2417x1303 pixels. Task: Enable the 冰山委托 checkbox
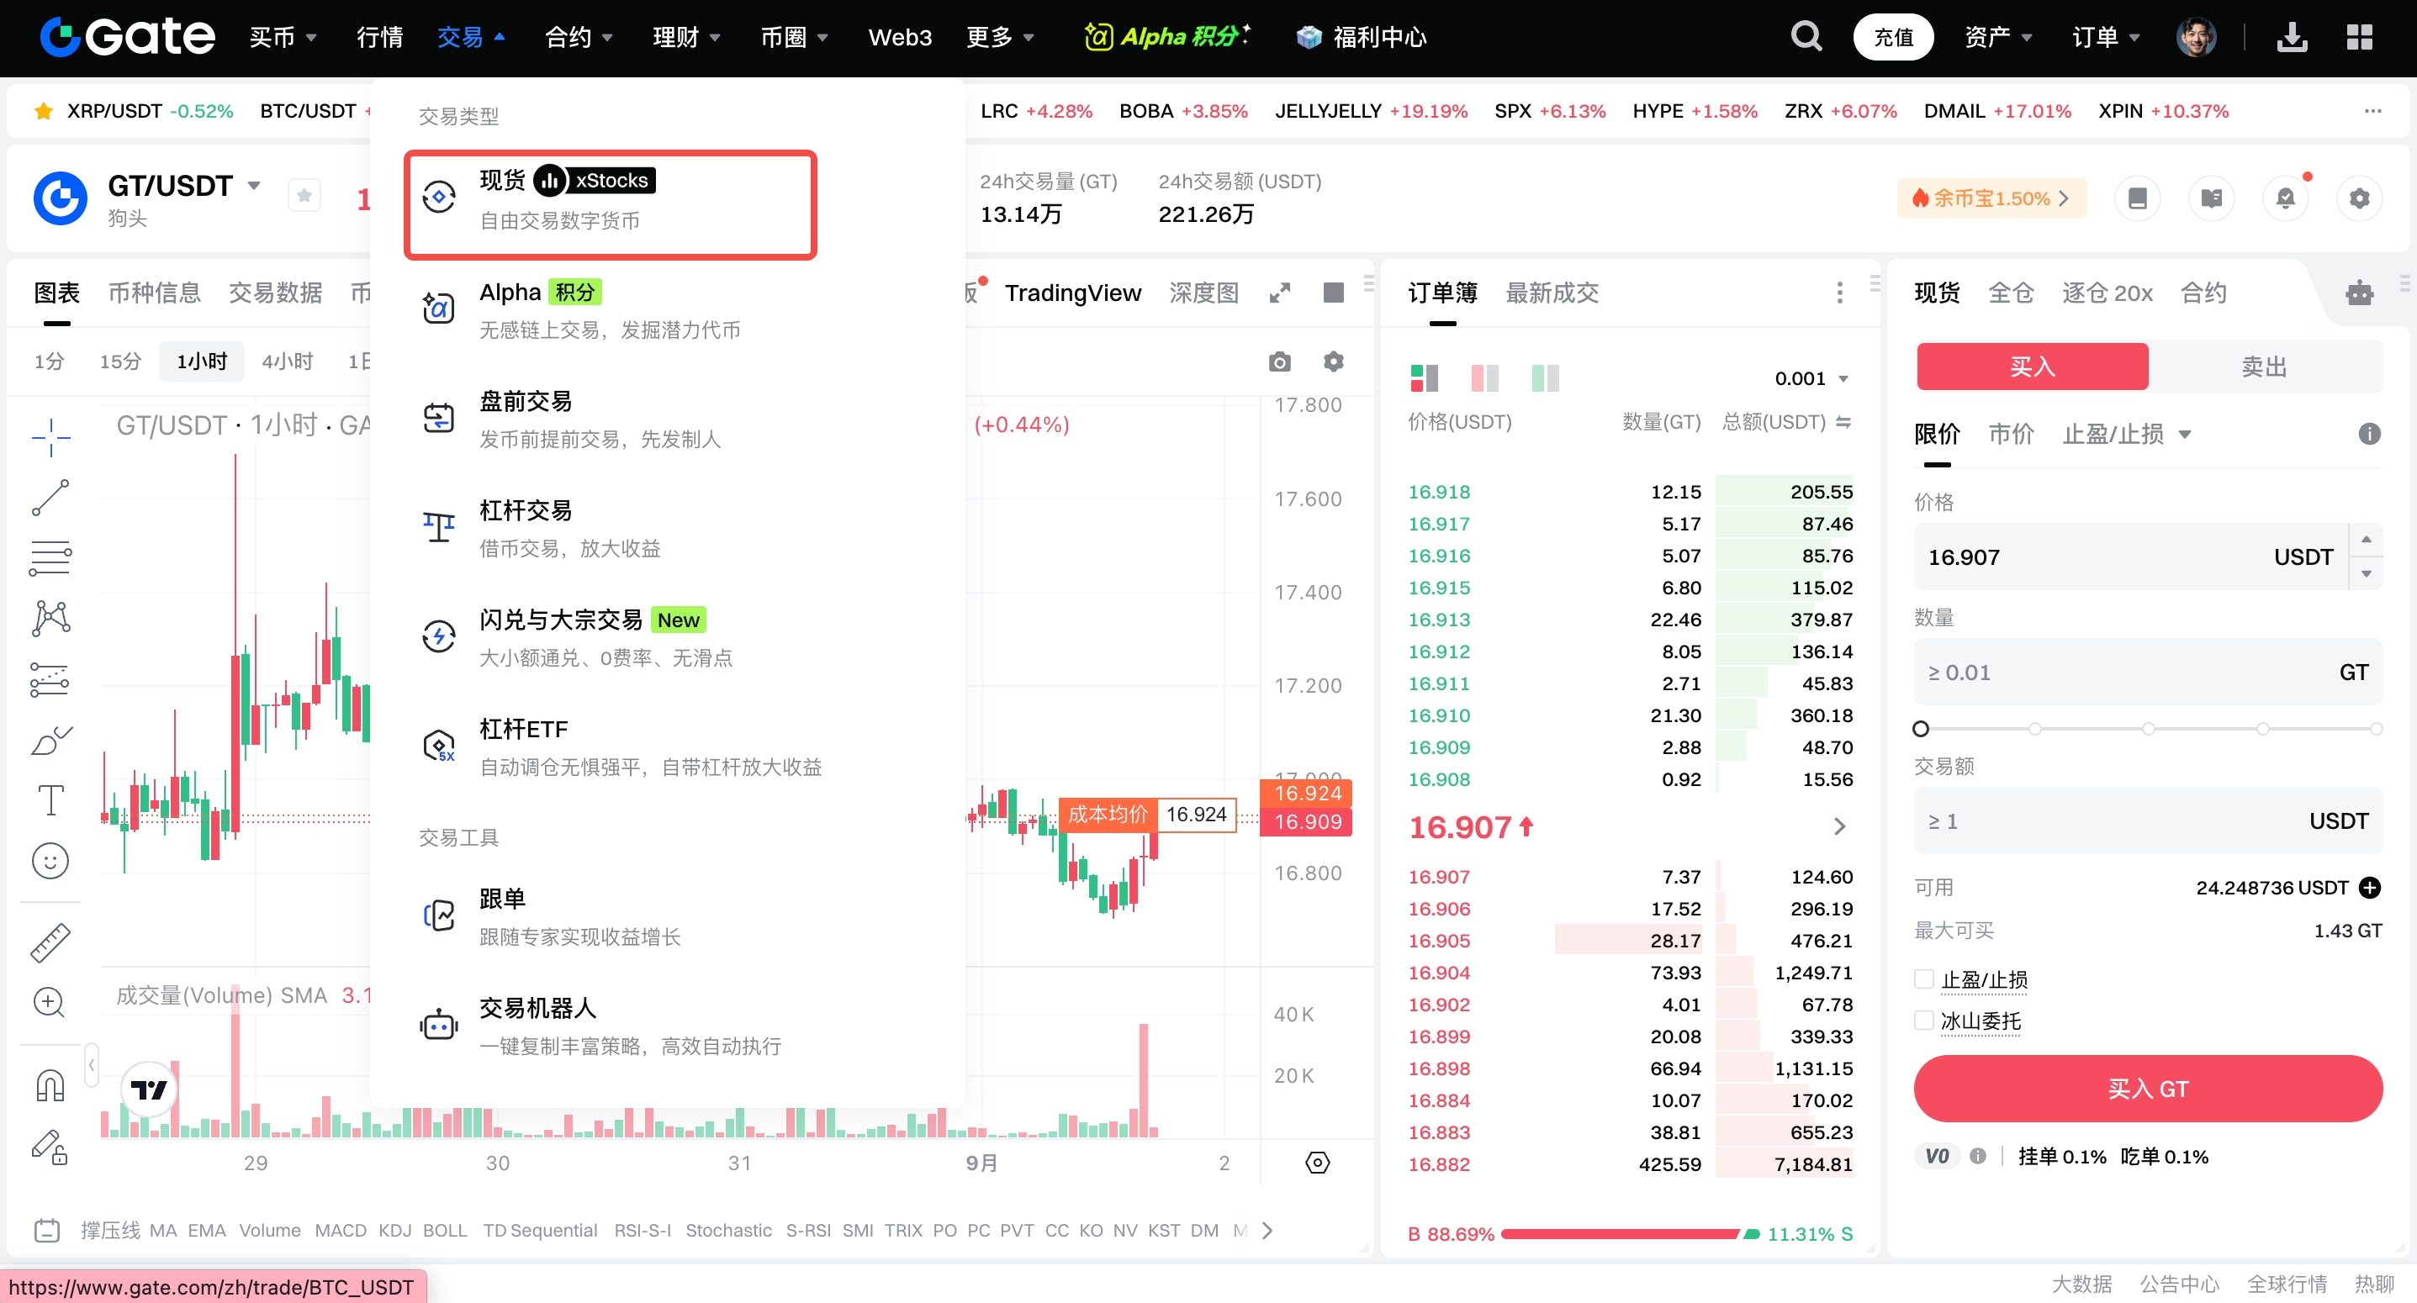coord(1924,1021)
